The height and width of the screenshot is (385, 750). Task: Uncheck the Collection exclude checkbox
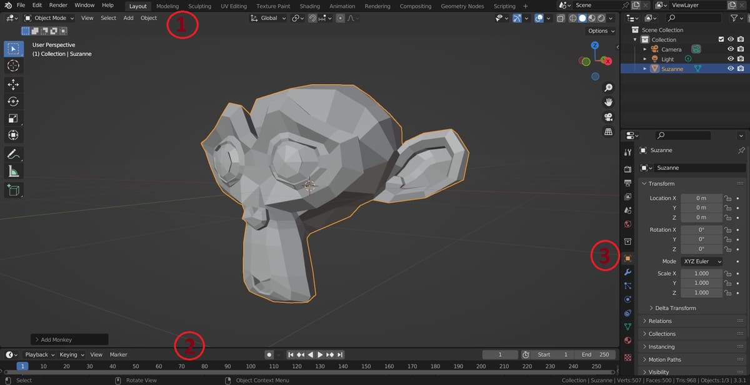(x=721, y=39)
